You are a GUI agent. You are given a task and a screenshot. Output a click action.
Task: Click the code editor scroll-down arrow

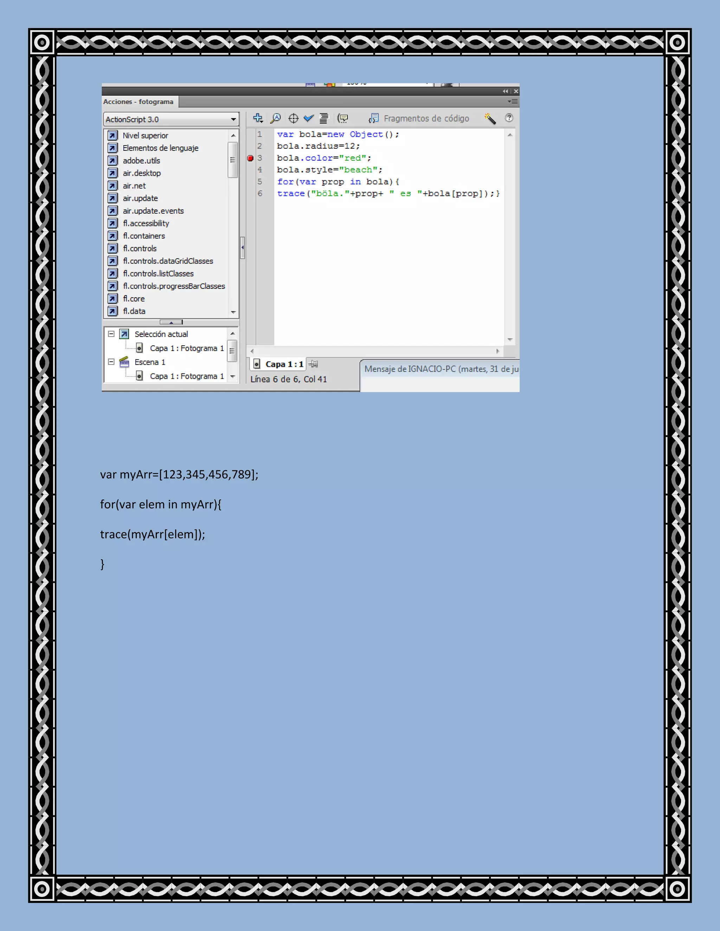(510, 340)
